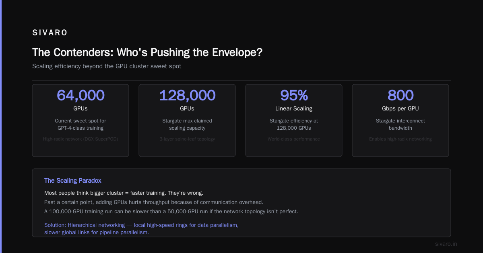483x253 pixels.
Task: Click the '3-layer spine-leaf topology' footnote
Action: (x=187, y=139)
